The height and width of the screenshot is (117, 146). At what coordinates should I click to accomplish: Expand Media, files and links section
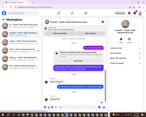(125, 58)
